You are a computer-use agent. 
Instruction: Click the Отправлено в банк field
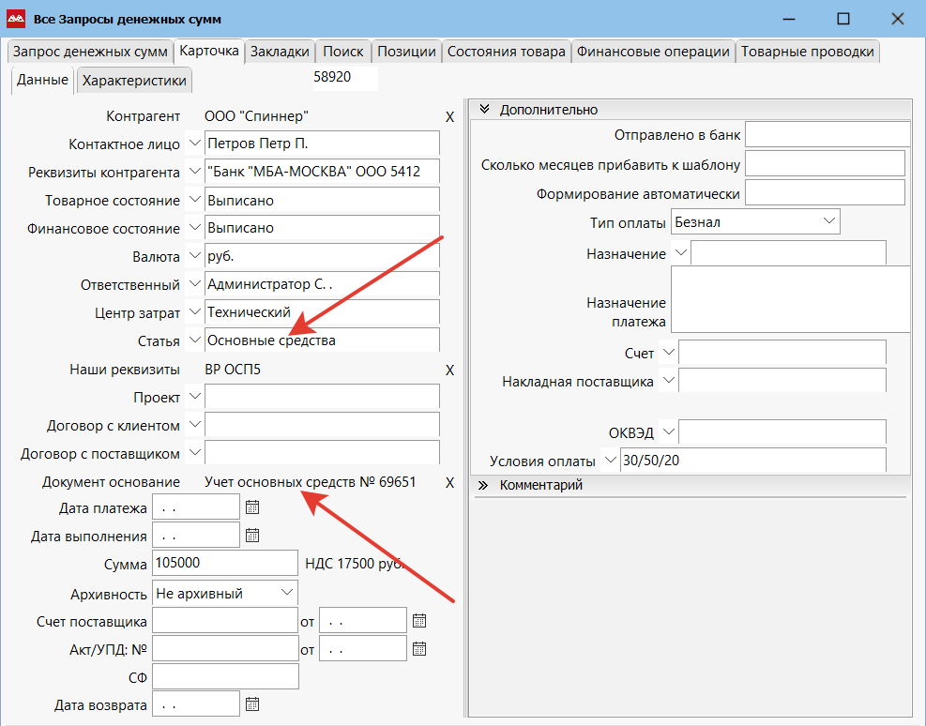(x=827, y=135)
